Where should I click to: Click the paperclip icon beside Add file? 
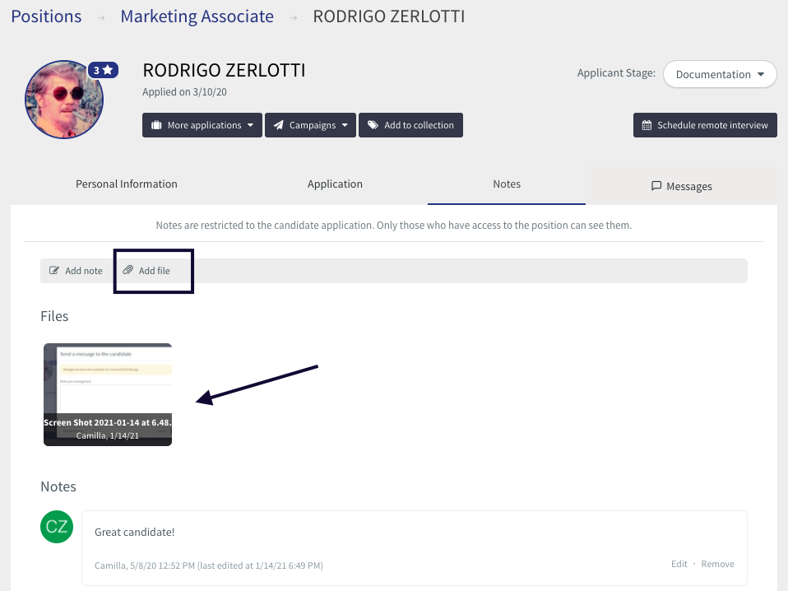pyautogui.click(x=127, y=271)
